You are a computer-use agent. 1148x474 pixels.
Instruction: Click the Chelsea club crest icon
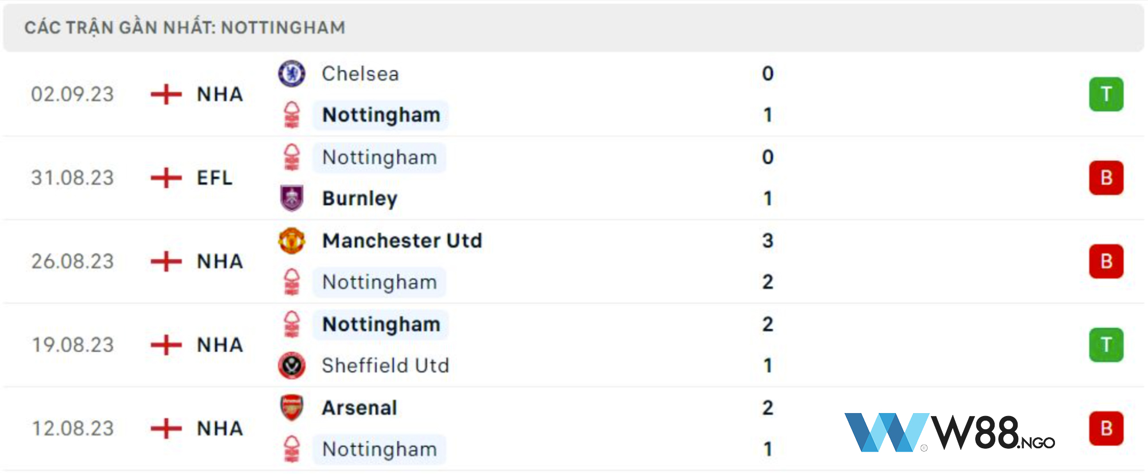[x=292, y=73]
